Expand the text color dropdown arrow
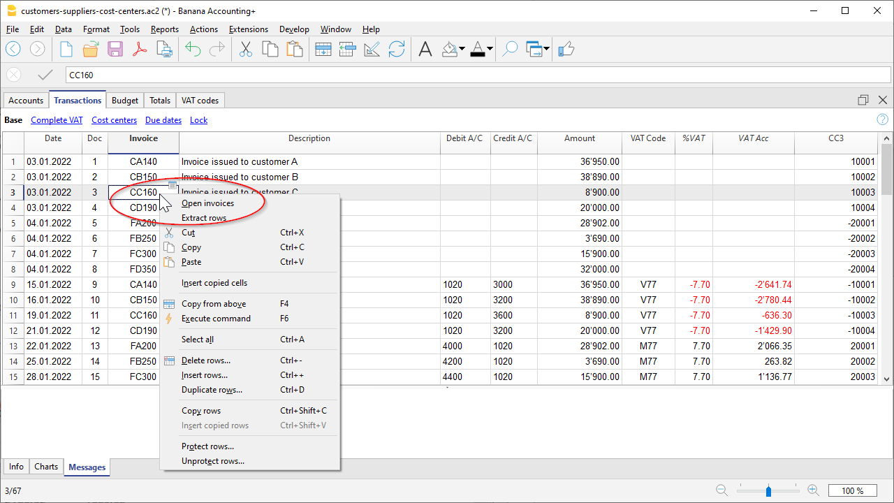894x503 pixels. coord(490,49)
